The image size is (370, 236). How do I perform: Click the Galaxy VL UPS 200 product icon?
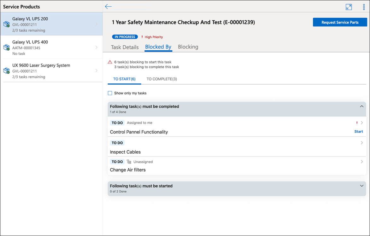[x=7, y=24]
